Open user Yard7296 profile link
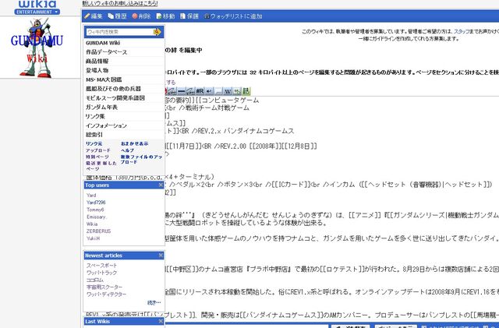This screenshot has height=328, width=499. (x=96, y=203)
